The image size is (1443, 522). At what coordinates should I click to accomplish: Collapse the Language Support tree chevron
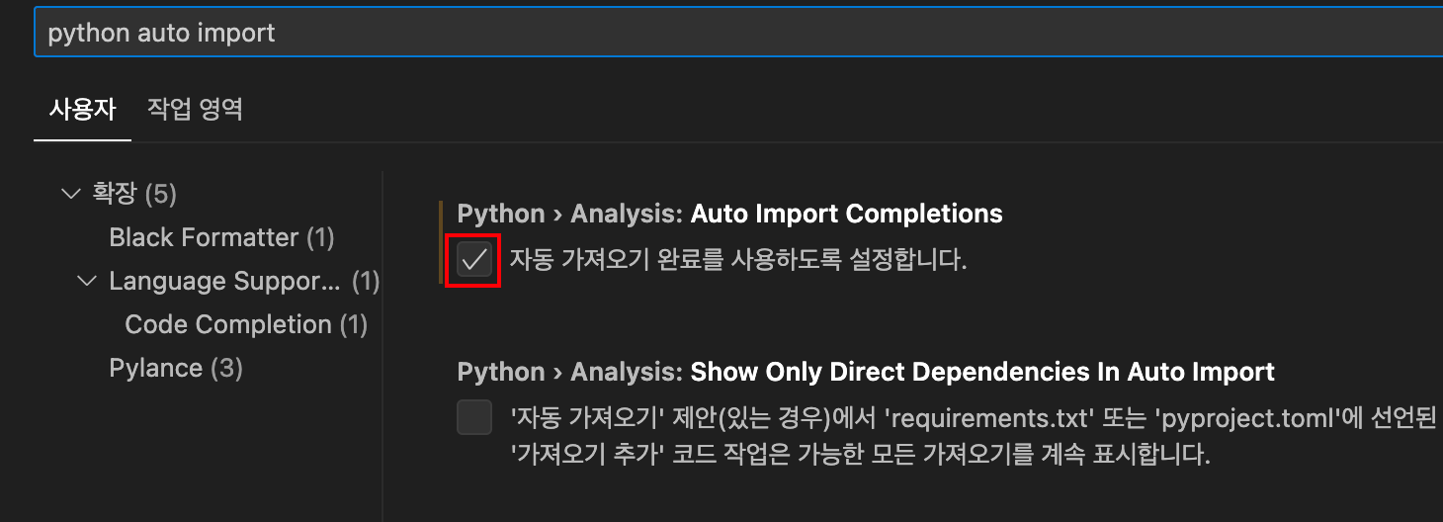tap(87, 281)
